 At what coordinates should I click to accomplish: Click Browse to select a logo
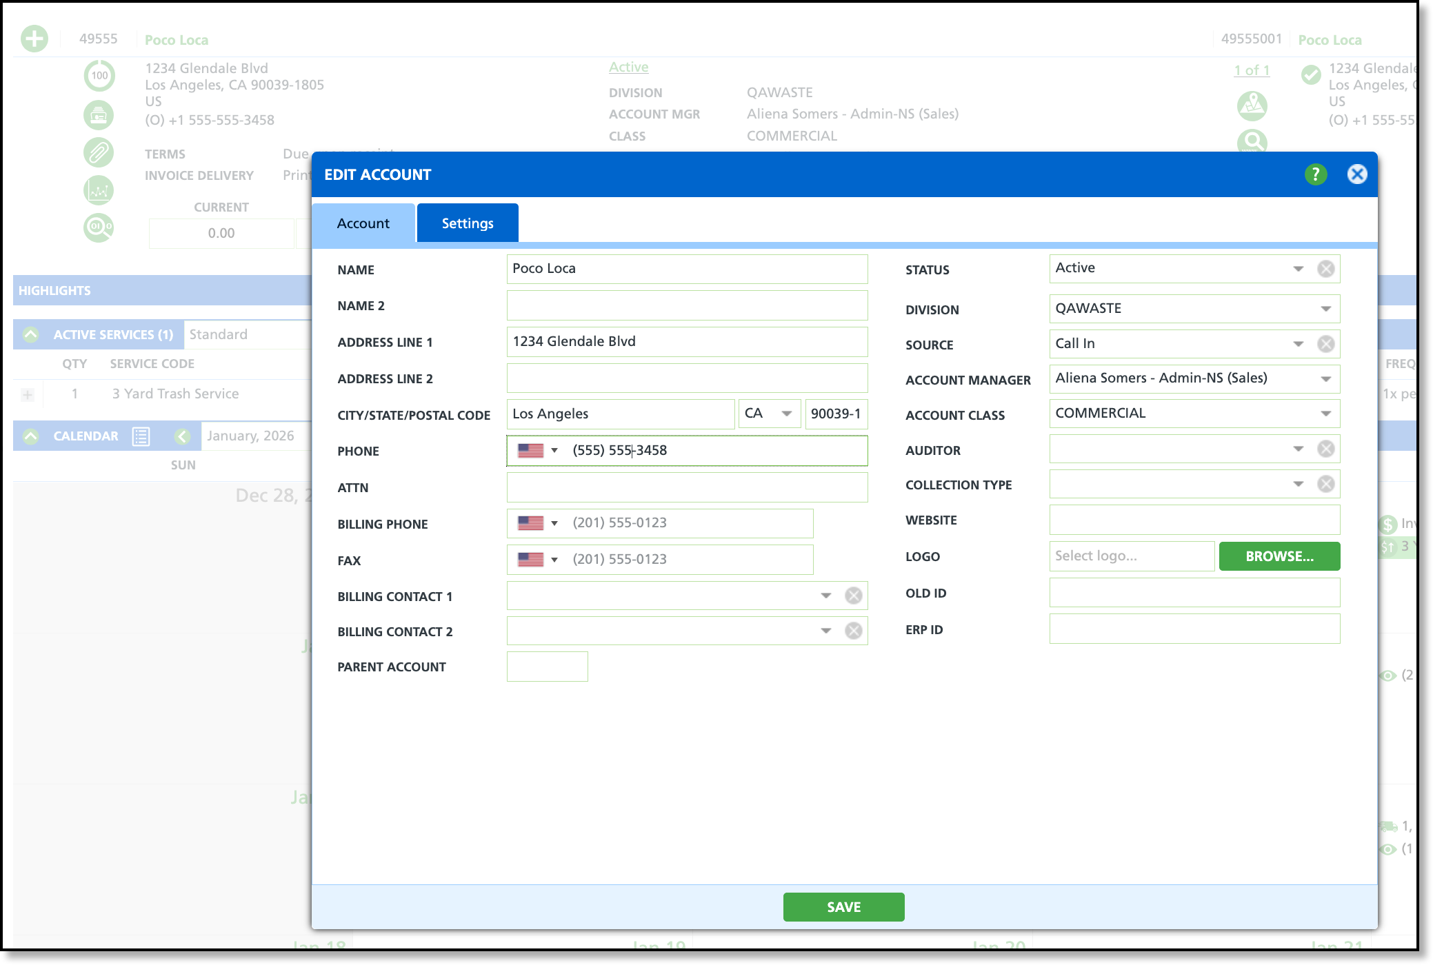pyautogui.click(x=1279, y=556)
